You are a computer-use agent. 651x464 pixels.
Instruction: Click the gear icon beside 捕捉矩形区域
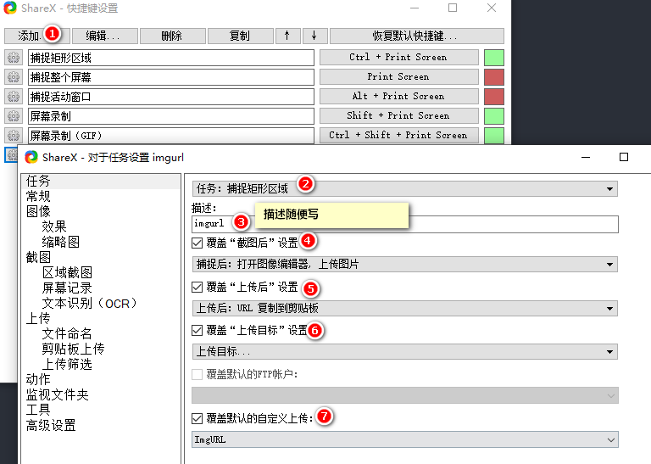(13, 58)
